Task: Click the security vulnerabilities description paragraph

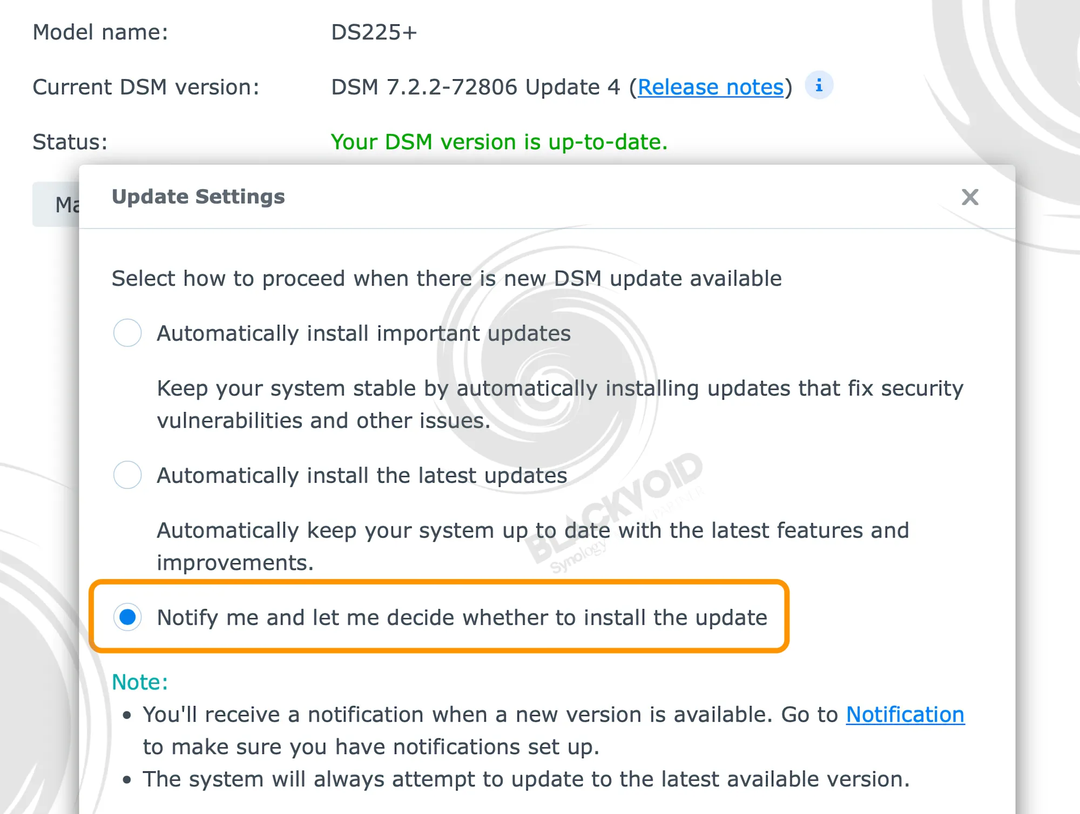Action: click(x=560, y=404)
